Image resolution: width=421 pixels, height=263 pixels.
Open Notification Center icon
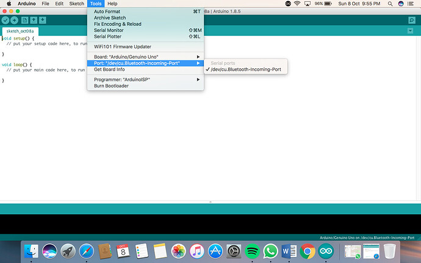click(411, 4)
